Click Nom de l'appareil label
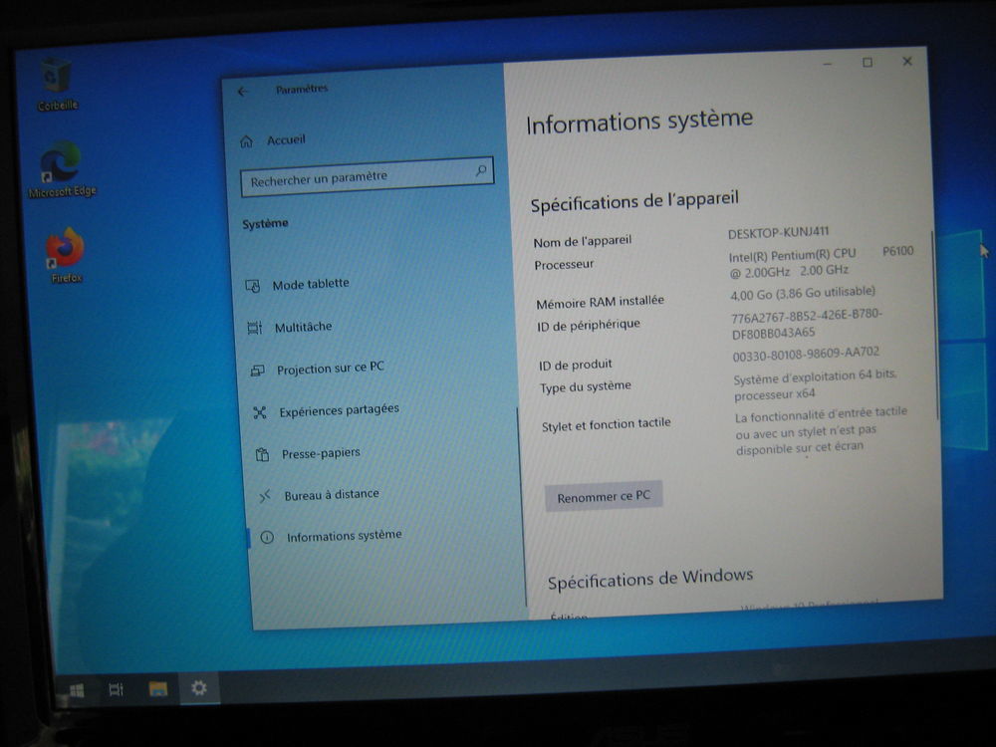This screenshot has width=996, height=747. pyautogui.click(x=583, y=241)
